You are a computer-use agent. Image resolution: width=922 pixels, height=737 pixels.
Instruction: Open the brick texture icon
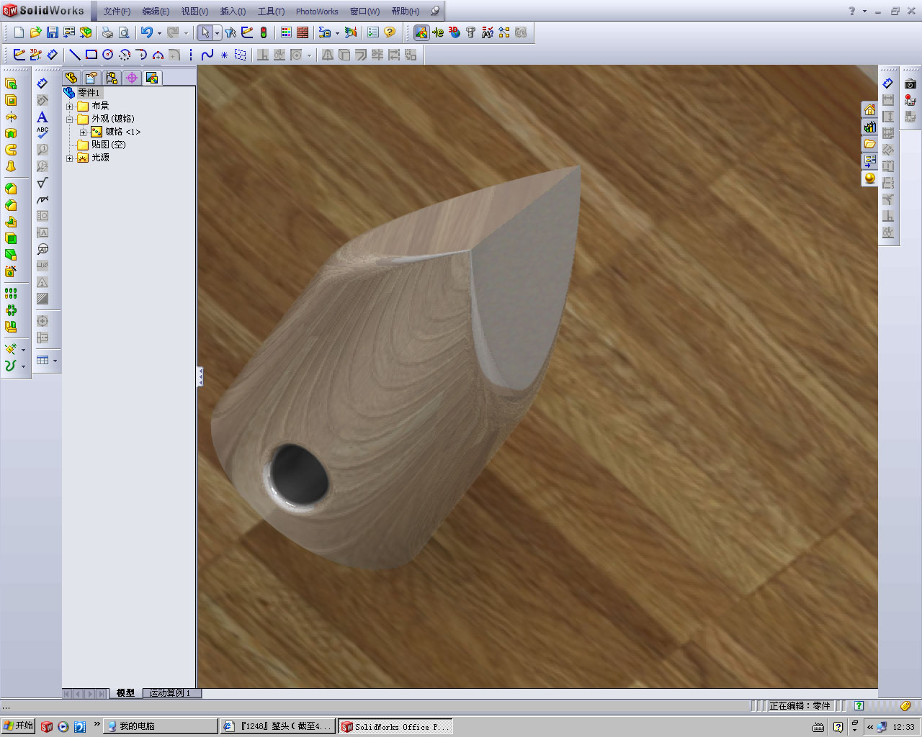tap(303, 32)
